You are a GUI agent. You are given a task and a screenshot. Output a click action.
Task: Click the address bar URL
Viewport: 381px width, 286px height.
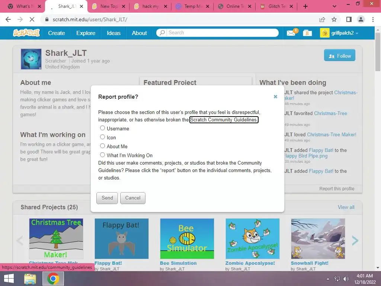coord(90,19)
